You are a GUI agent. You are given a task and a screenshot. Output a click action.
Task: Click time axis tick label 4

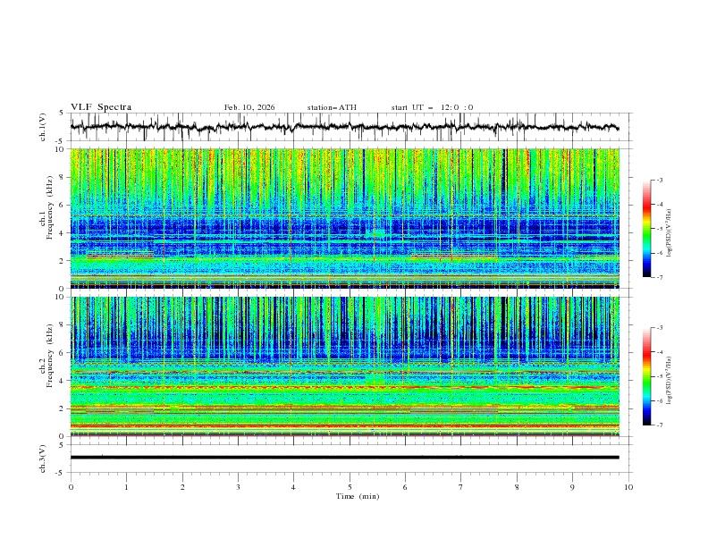(293, 487)
